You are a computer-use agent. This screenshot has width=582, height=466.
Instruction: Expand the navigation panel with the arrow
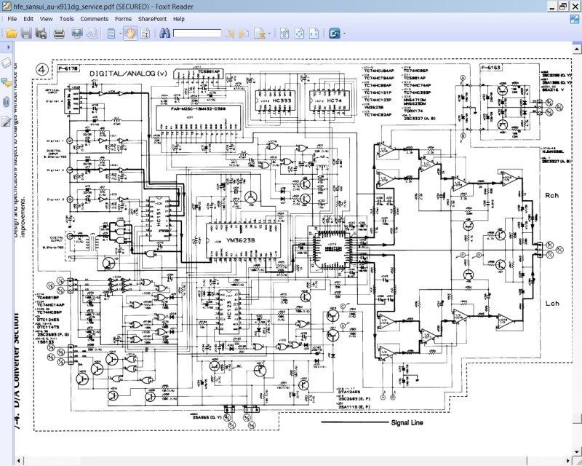[9, 47]
